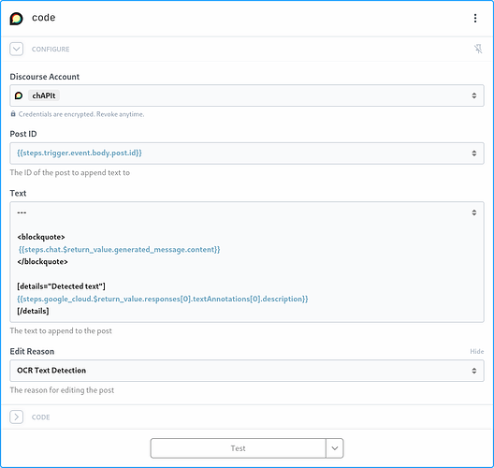Click the CODE section label
494x468 pixels.
(x=40, y=417)
